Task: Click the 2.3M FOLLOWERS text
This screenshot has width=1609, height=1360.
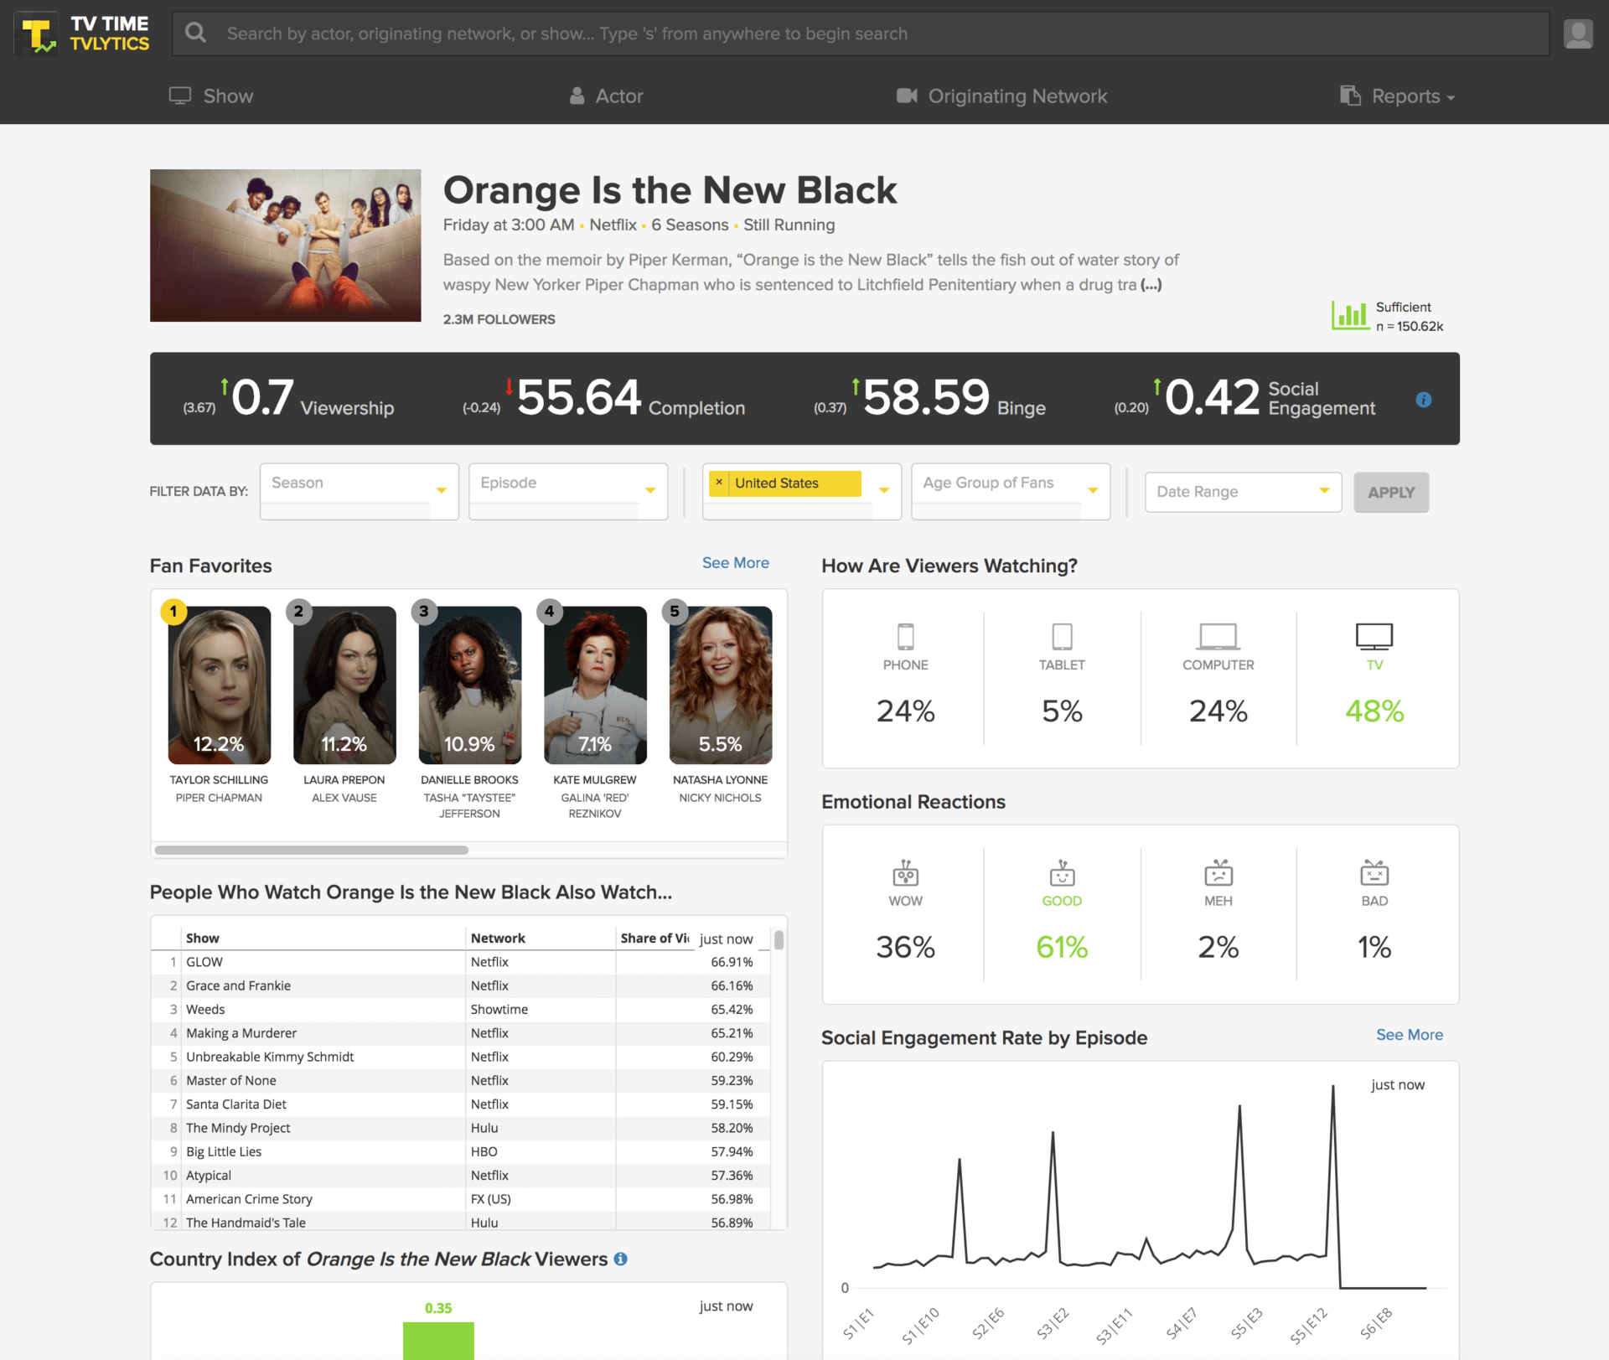Action: click(x=499, y=319)
